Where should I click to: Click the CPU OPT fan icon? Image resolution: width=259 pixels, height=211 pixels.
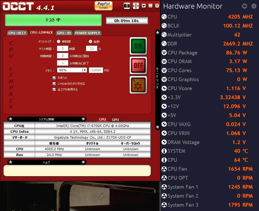tap(164, 178)
